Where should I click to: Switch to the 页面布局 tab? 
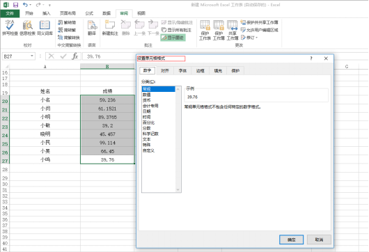(68, 13)
